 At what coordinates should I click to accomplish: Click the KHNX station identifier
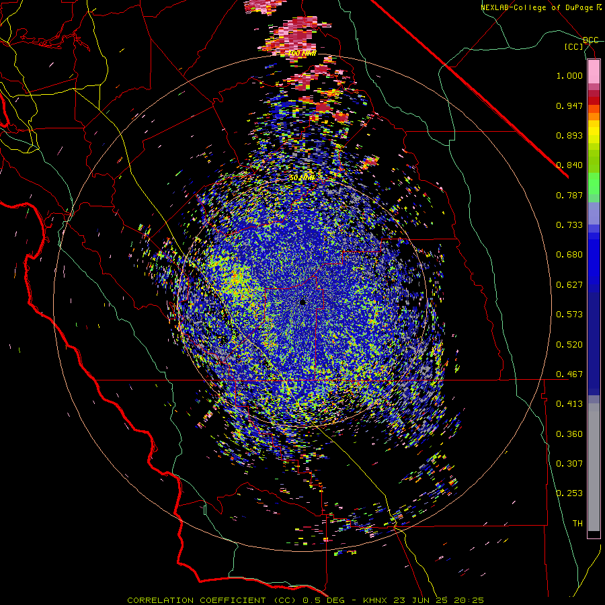(375, 600)
